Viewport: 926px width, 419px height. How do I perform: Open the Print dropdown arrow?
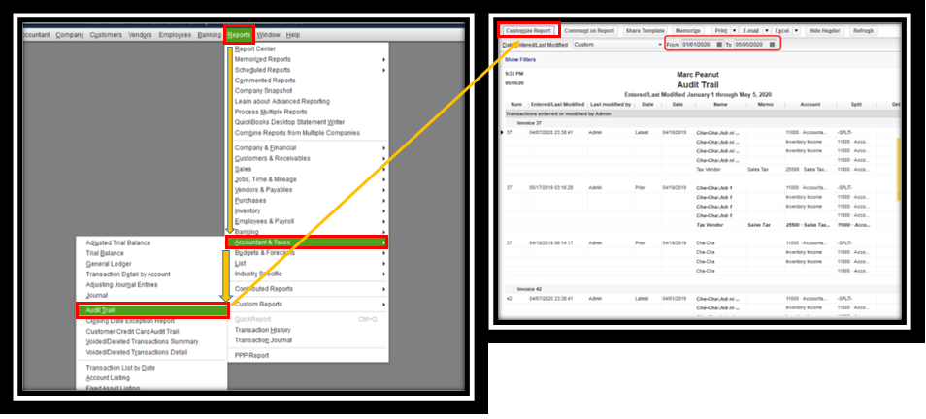click(x=734, y=31)
